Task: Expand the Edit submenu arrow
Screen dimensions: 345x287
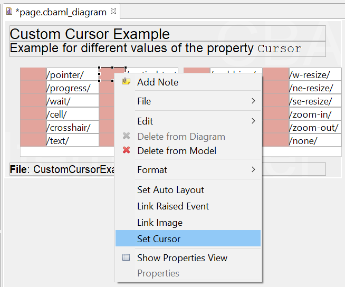Action: tap(253, 121)
